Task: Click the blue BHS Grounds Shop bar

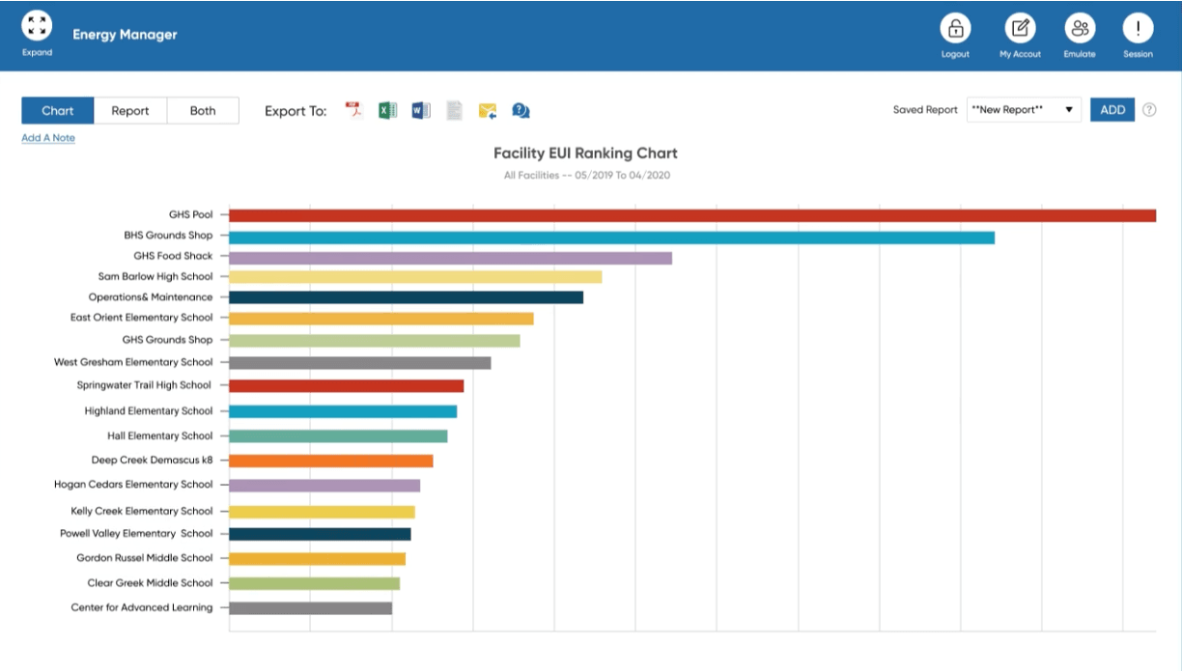Action: point(611,237)
